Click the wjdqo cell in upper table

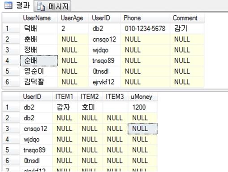coord(104,50)
